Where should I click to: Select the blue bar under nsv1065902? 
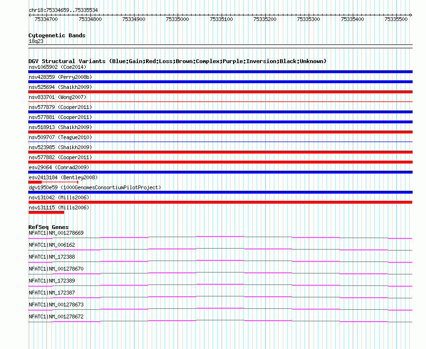pyautogui.click(x=220, y=72)
